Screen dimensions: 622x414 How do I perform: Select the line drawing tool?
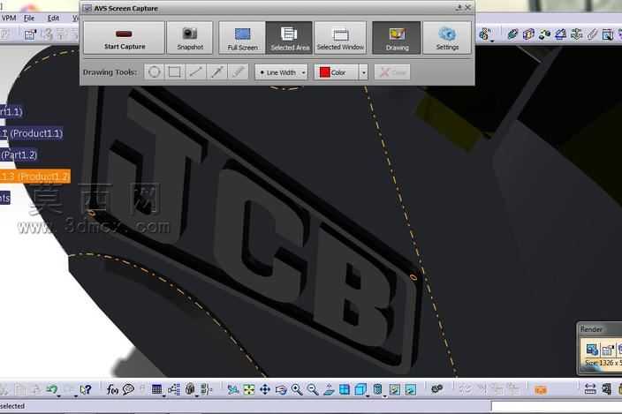pos(195,72)
